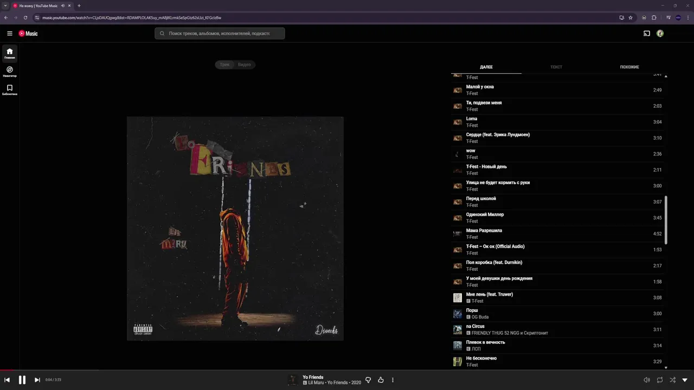Click the Yo Friends album cover art
This screenshot has width=694, height=390.
click(x=235, y=229)
